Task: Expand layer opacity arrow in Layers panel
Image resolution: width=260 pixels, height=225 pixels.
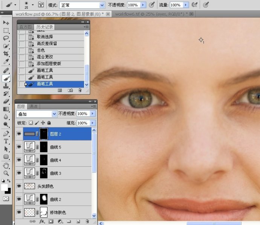Action: [x=93, y=114]
